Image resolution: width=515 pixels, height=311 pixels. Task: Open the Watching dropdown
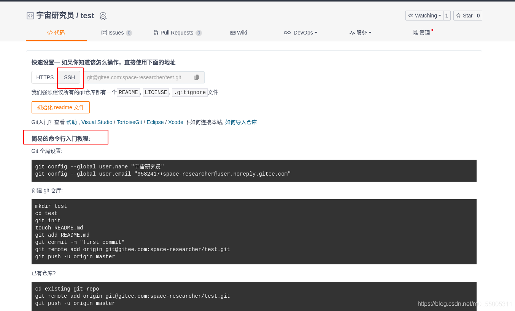click(x=424, y=16)
